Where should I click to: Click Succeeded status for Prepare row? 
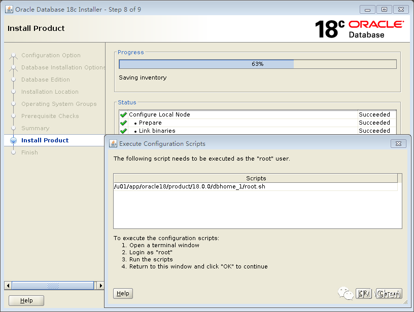[x=374, y=123]
